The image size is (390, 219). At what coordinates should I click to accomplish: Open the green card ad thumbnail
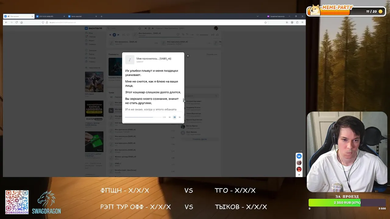coord(94,141)
